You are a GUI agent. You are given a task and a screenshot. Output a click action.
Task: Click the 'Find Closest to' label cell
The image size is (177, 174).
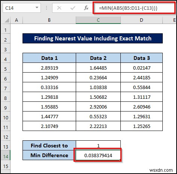coord(49,146)
